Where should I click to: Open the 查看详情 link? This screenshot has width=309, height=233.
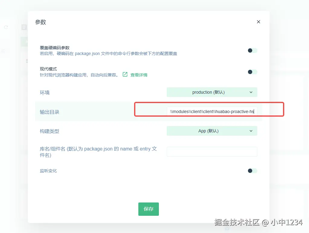139,75
